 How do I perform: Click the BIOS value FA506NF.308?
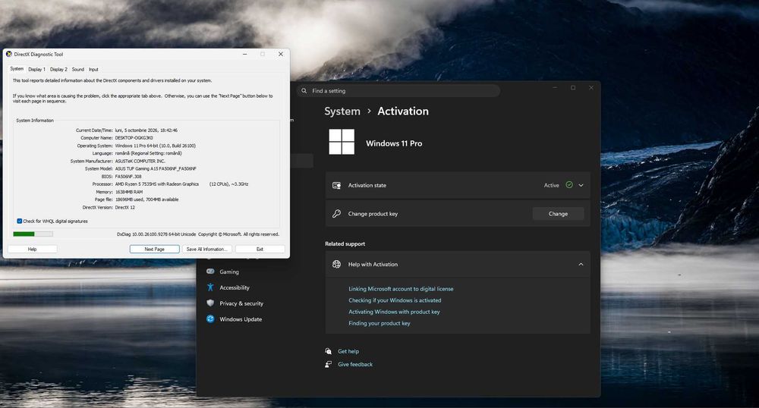(x=128, y=177)
